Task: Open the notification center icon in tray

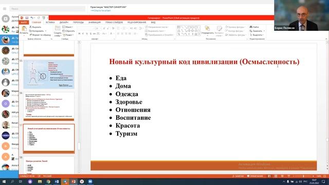Action: (x=323, y=181)
